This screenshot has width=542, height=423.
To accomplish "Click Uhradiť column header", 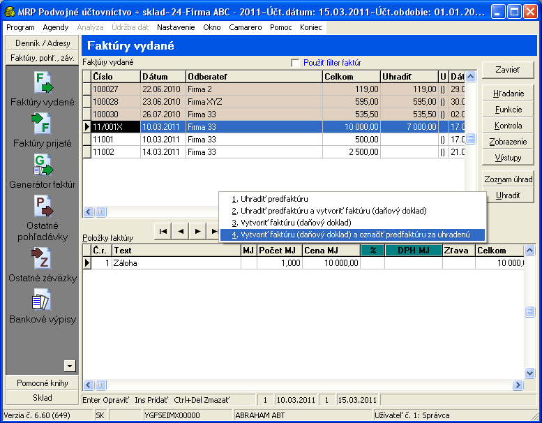I will point(409,77).
